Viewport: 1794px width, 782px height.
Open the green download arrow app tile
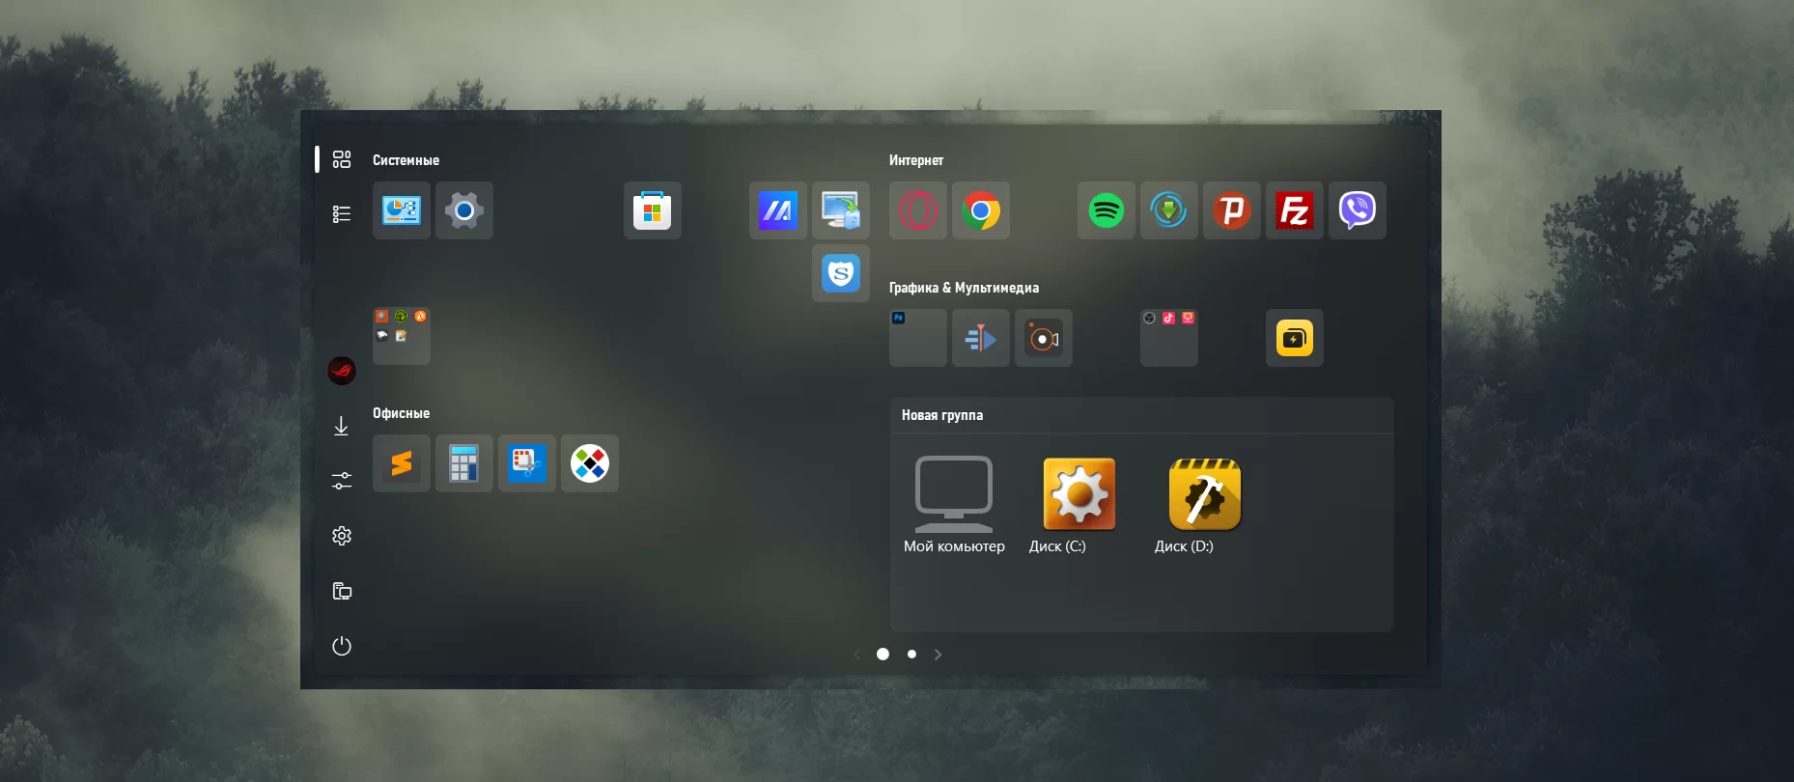tap(1169, 210)
